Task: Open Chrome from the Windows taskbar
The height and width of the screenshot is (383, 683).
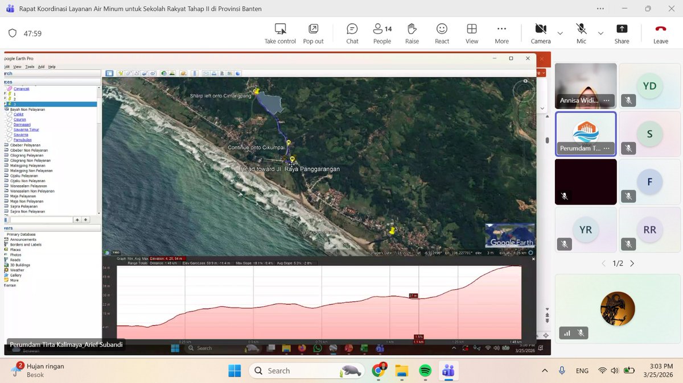Action: (378, 371)
